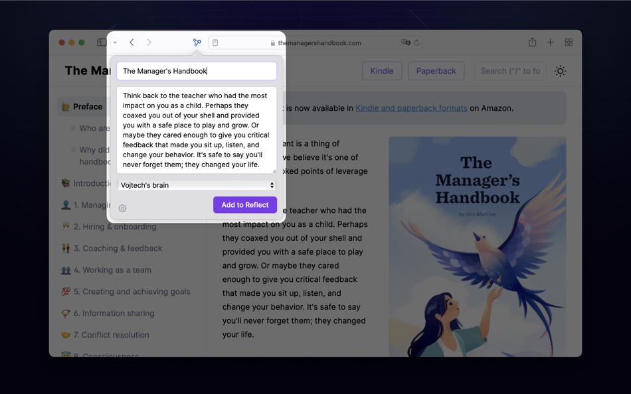Click the Kindle button
This screenshot has height=394, width=631.
381,71
